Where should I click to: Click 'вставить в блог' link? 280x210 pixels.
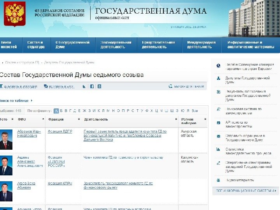(x=61, y=86)
